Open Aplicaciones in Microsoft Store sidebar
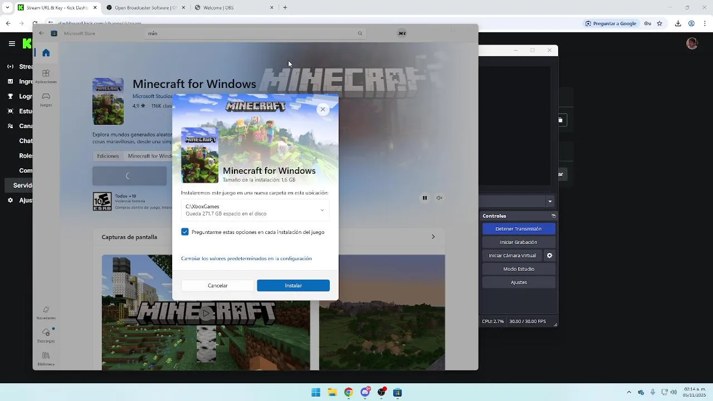This screenshot has height=401, width=713. pyautogui.click(x=46, y=76)
